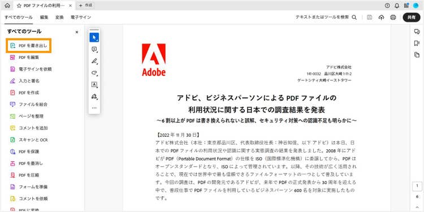
Task: Click the 共有 share button
Action: [x=412, y=18]
